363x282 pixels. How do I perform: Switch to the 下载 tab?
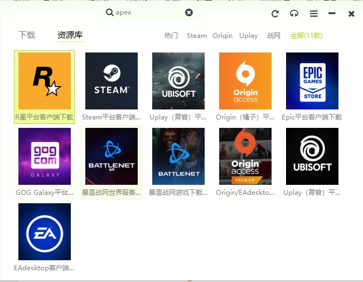[27, 35]
